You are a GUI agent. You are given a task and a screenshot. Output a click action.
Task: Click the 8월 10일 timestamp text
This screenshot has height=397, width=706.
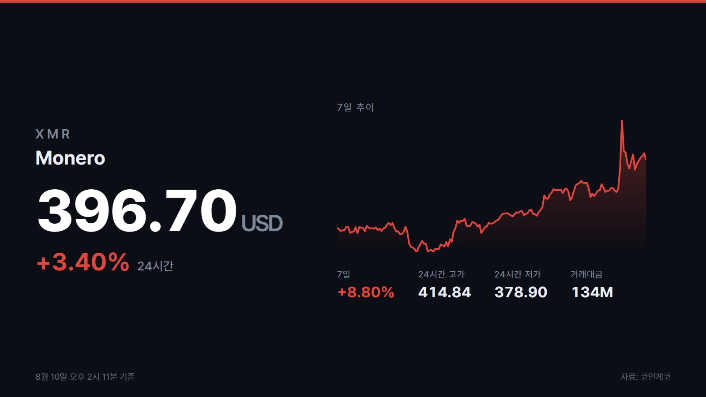click(x=85, y=377)
